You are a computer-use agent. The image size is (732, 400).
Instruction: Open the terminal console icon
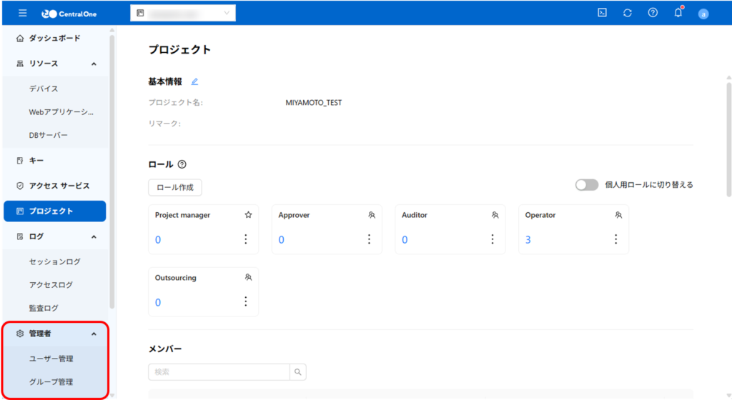pyautogui.click(x=602, y=13)
